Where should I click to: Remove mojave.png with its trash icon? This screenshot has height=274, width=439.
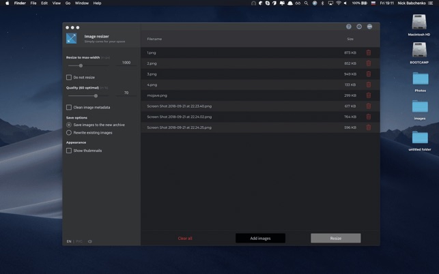369,95
